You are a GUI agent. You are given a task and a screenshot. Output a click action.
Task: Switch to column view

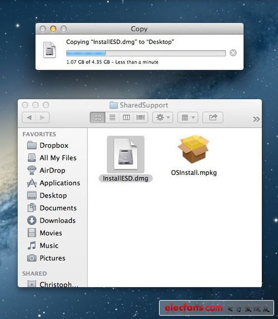point(126,117)
